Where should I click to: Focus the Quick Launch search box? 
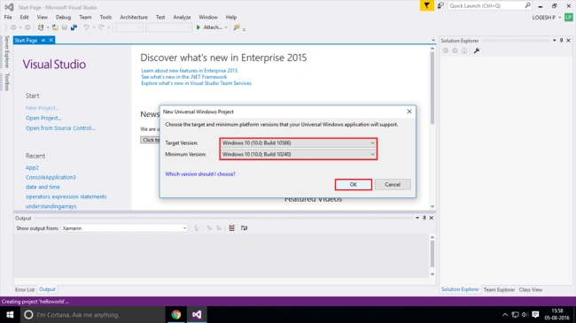coord(490,5)
